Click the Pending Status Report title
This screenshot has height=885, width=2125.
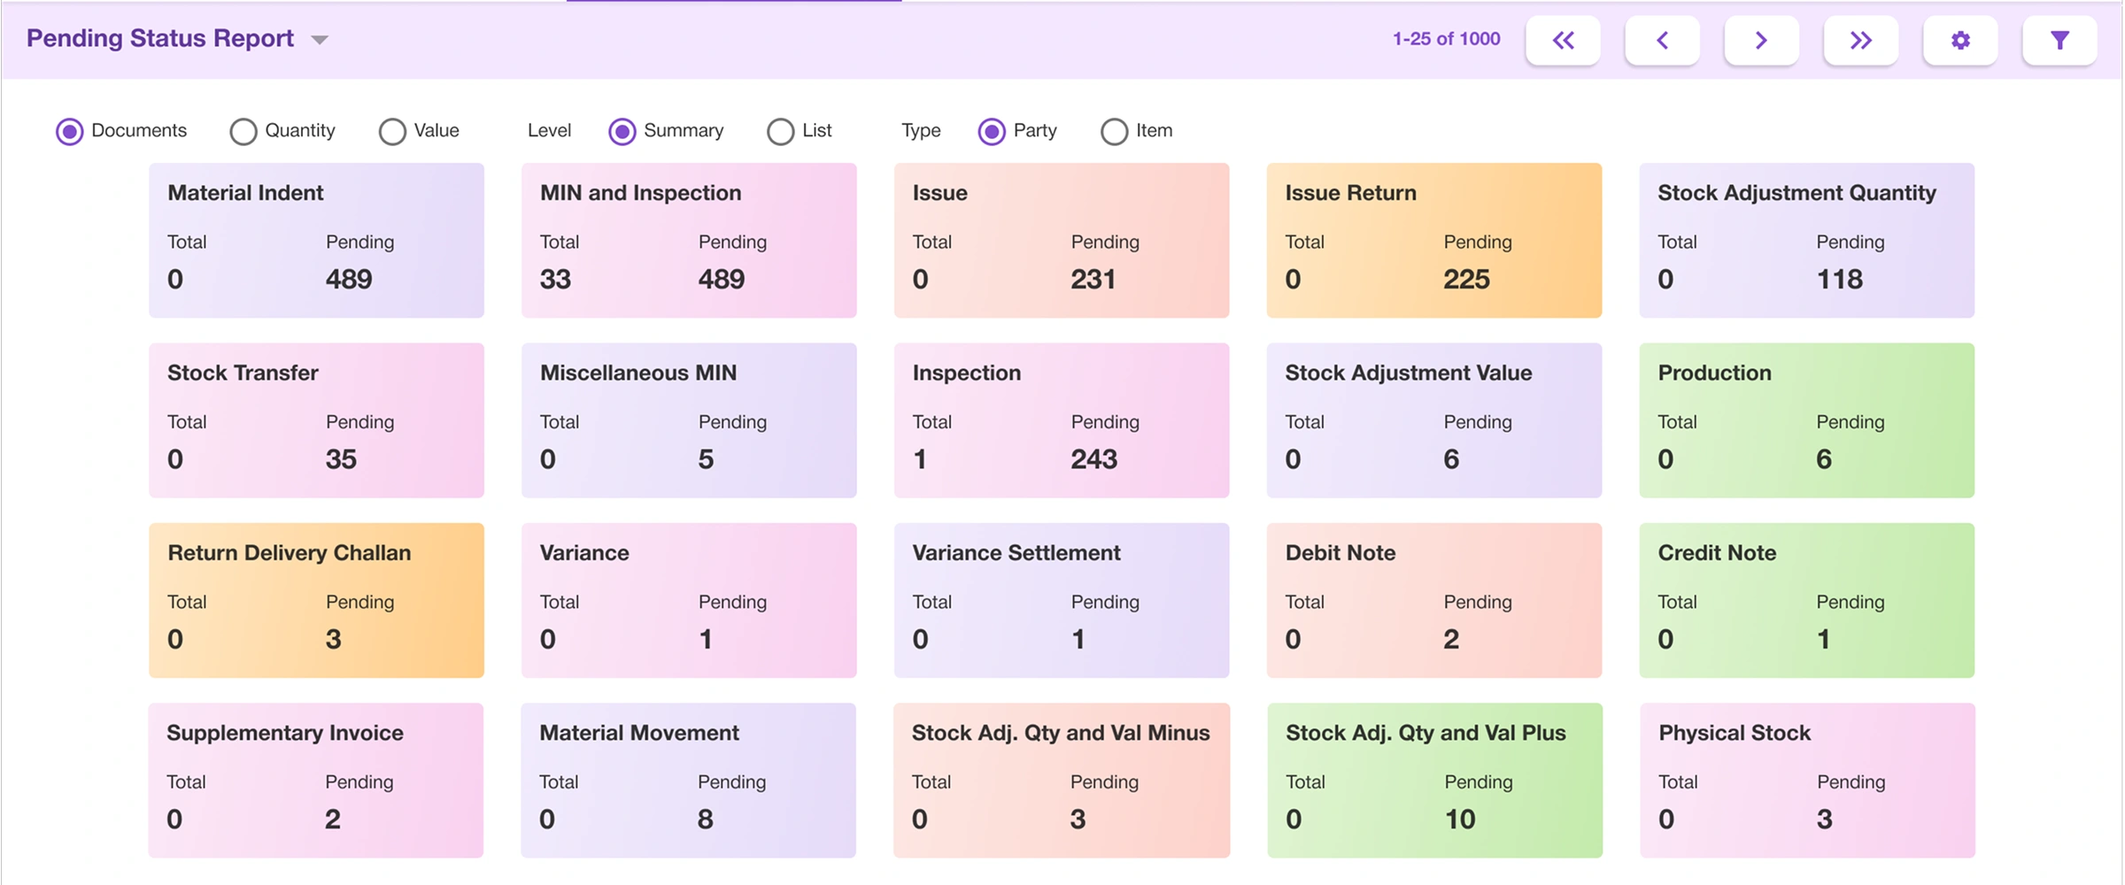[x=160, y=39]
